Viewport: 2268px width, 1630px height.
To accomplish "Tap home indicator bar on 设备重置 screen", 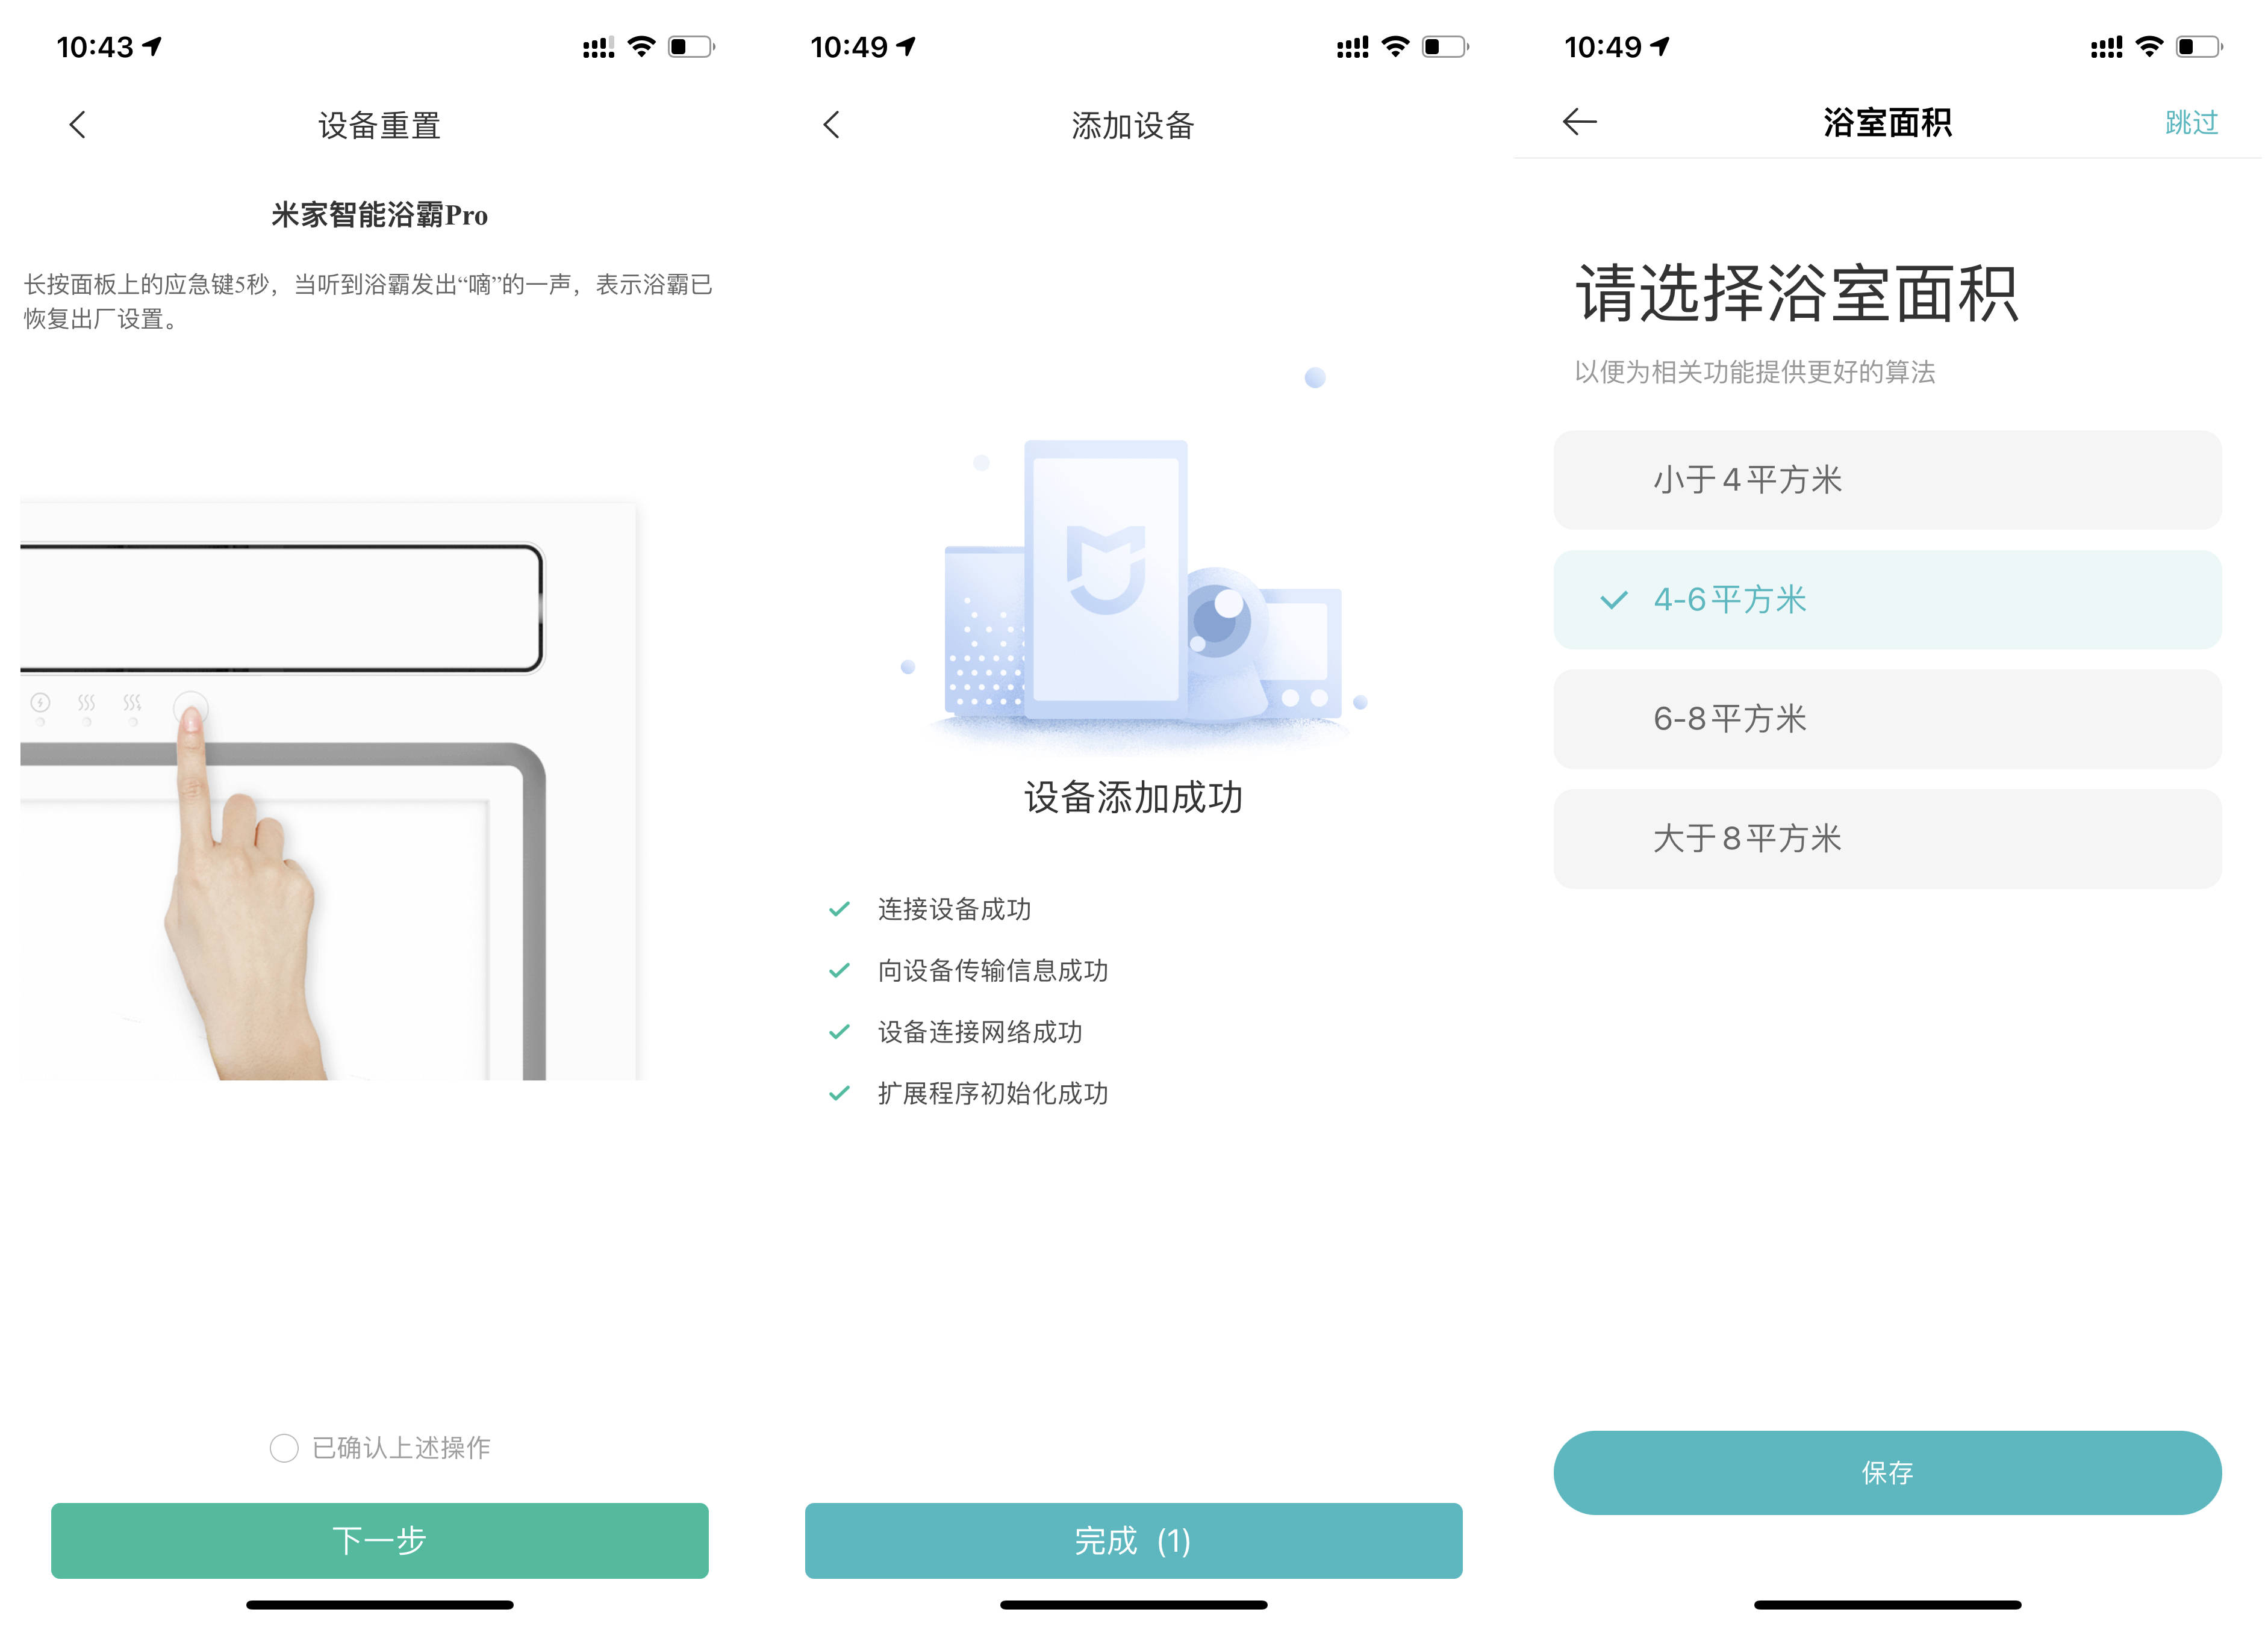I will pos(380,1604).
